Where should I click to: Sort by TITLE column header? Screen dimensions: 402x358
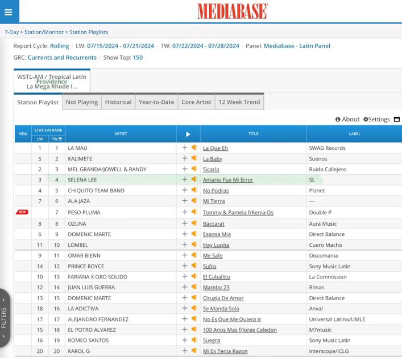click(x=253, y=133)
